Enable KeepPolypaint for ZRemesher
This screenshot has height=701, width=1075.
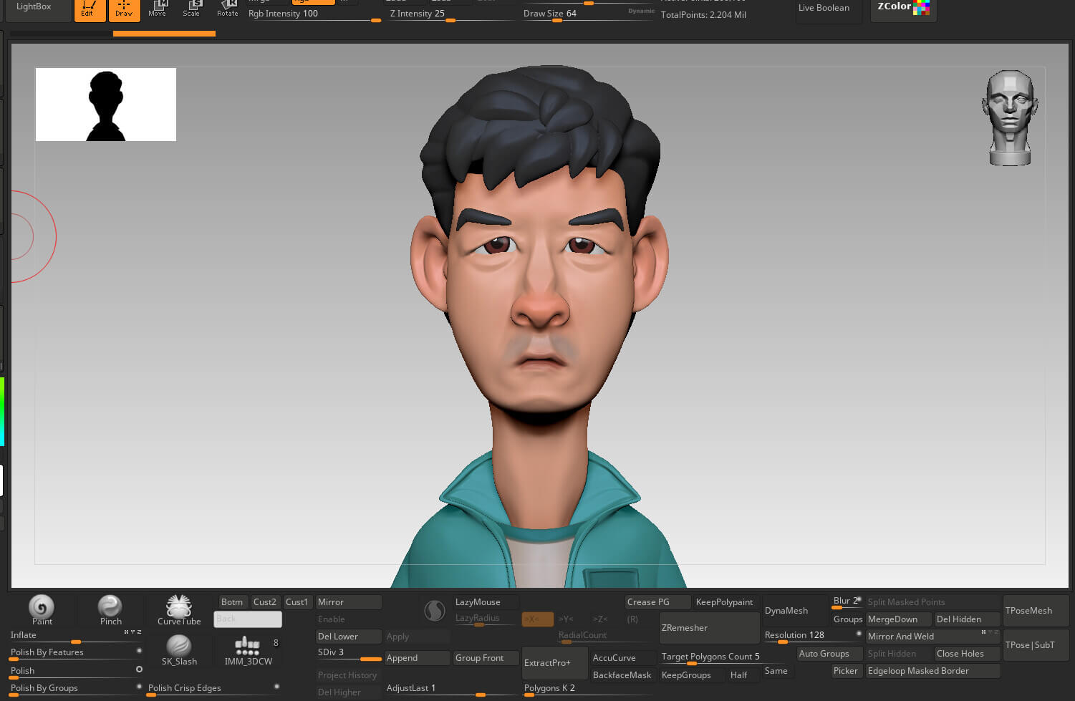[x=724, y=602]
